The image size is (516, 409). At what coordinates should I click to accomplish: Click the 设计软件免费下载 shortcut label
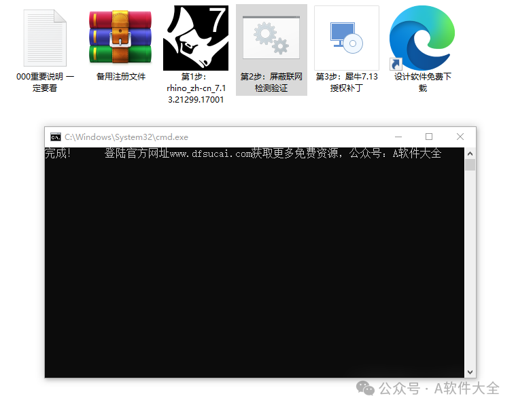(423, 82)
